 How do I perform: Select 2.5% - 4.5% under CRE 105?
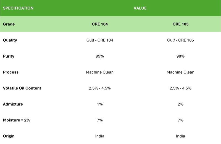[181, 88]
